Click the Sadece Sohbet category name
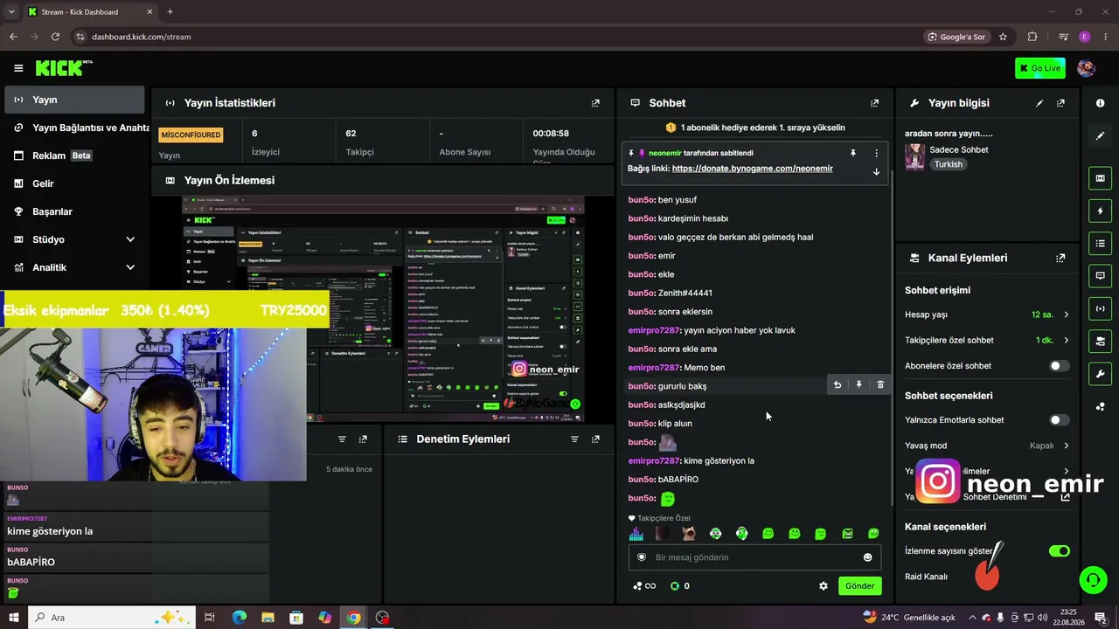This screenshot has width=1119, height=629. 958,149
